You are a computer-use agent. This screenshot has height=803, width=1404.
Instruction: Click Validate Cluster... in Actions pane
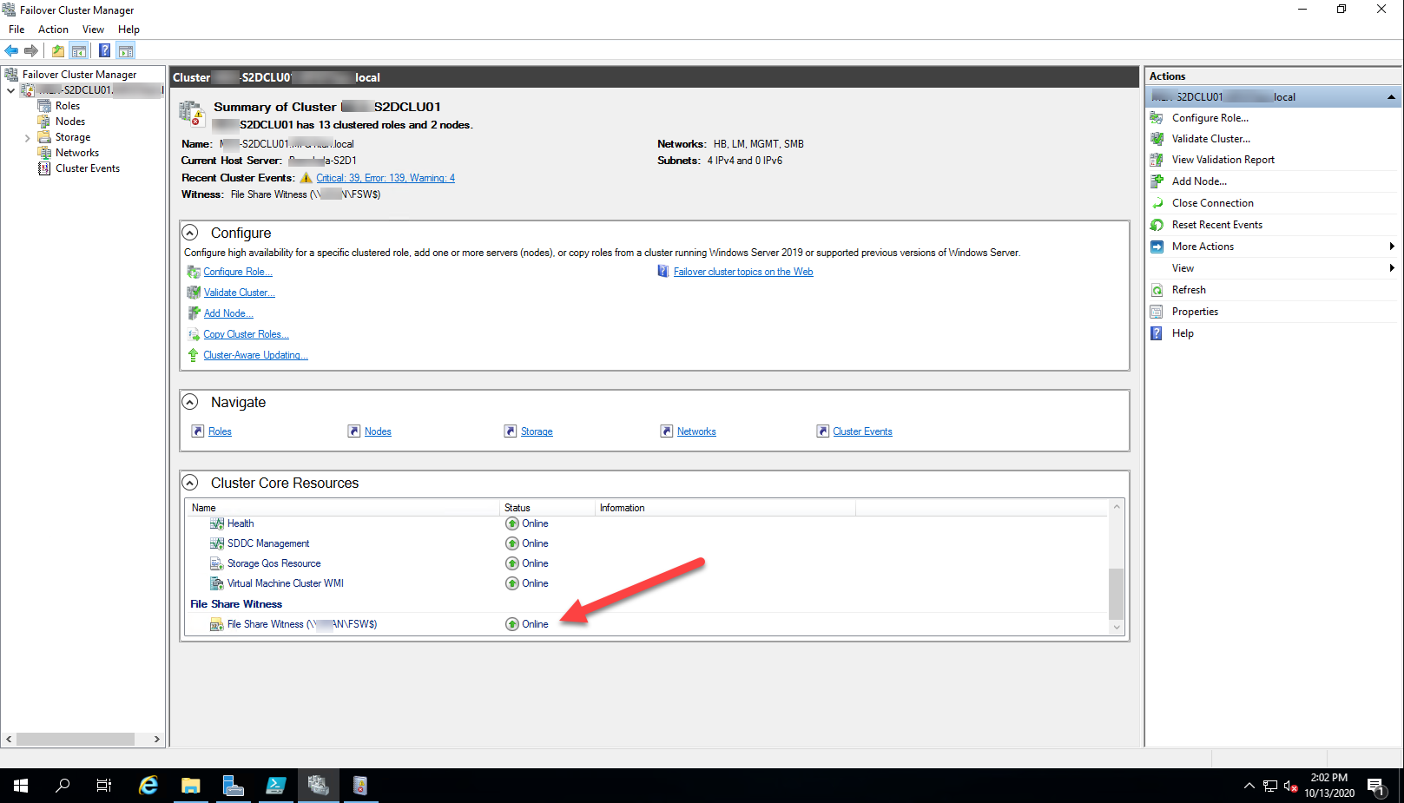coord(1211,139)
